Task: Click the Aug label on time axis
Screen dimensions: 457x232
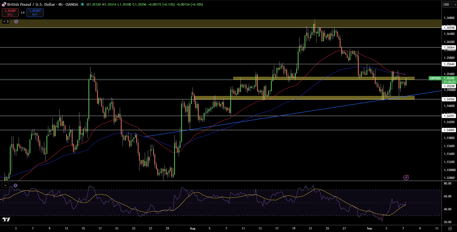Action: click(193, 228)
